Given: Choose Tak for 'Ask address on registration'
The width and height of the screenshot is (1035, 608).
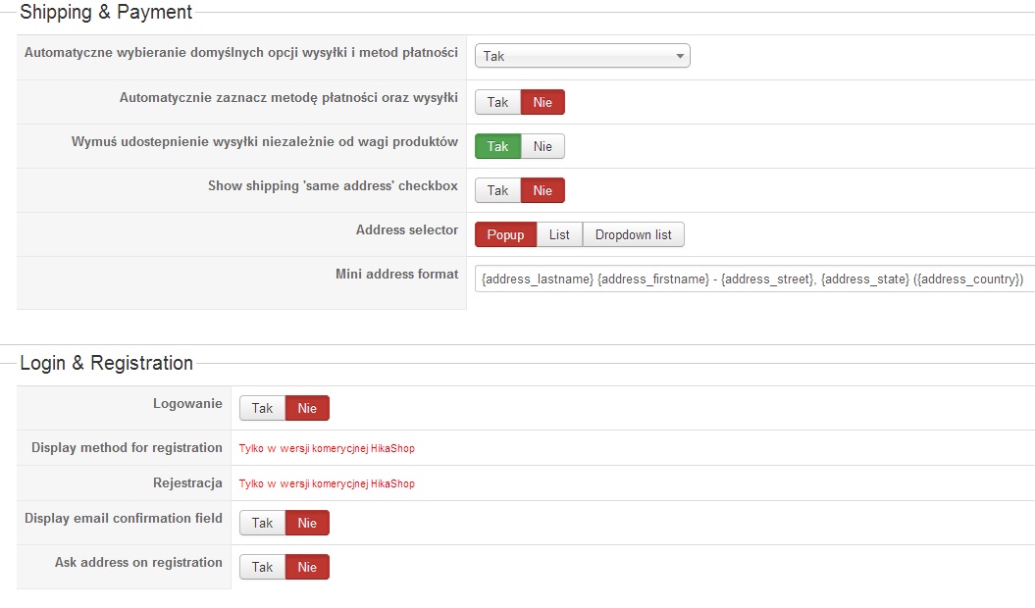Looking at the screenshot, I should coord(262,568).
